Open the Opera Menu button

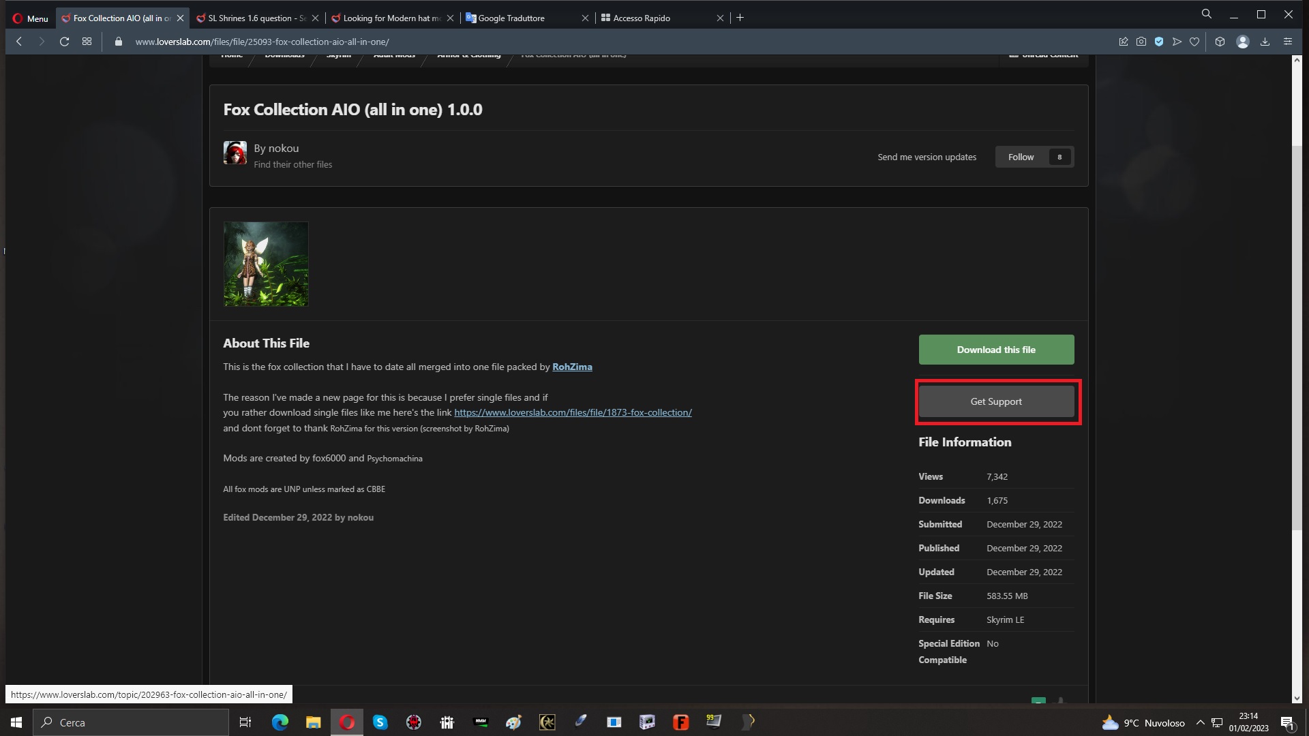[30, 18]
